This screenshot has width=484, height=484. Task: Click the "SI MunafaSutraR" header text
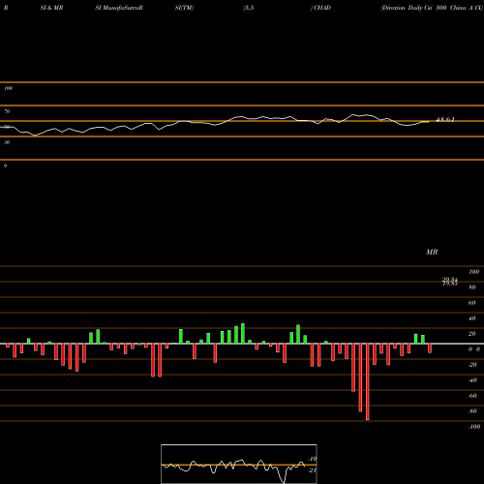(x=119, y=8)
